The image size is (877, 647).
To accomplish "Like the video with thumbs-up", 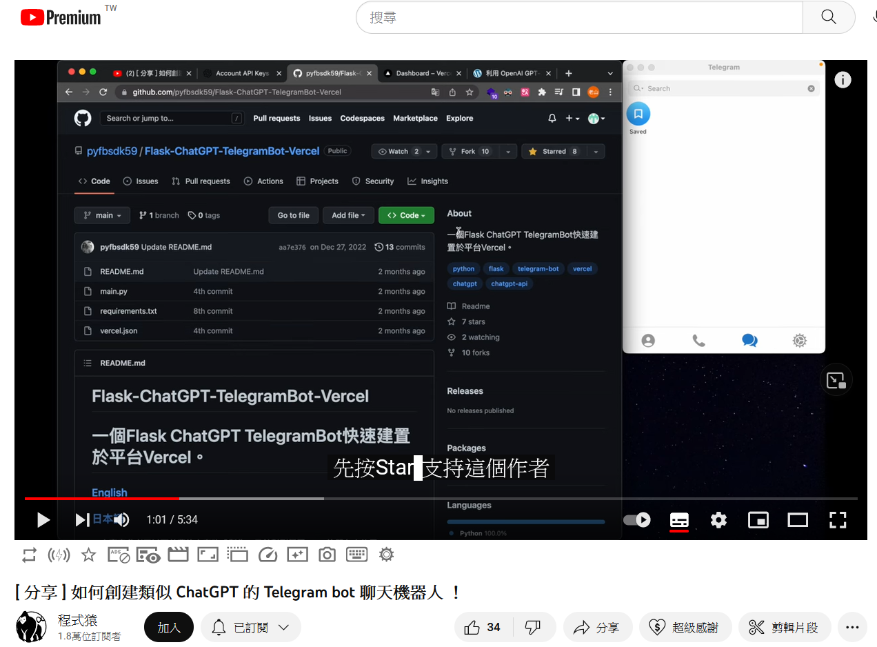I will pyautogui.click(x=484, y=627).
